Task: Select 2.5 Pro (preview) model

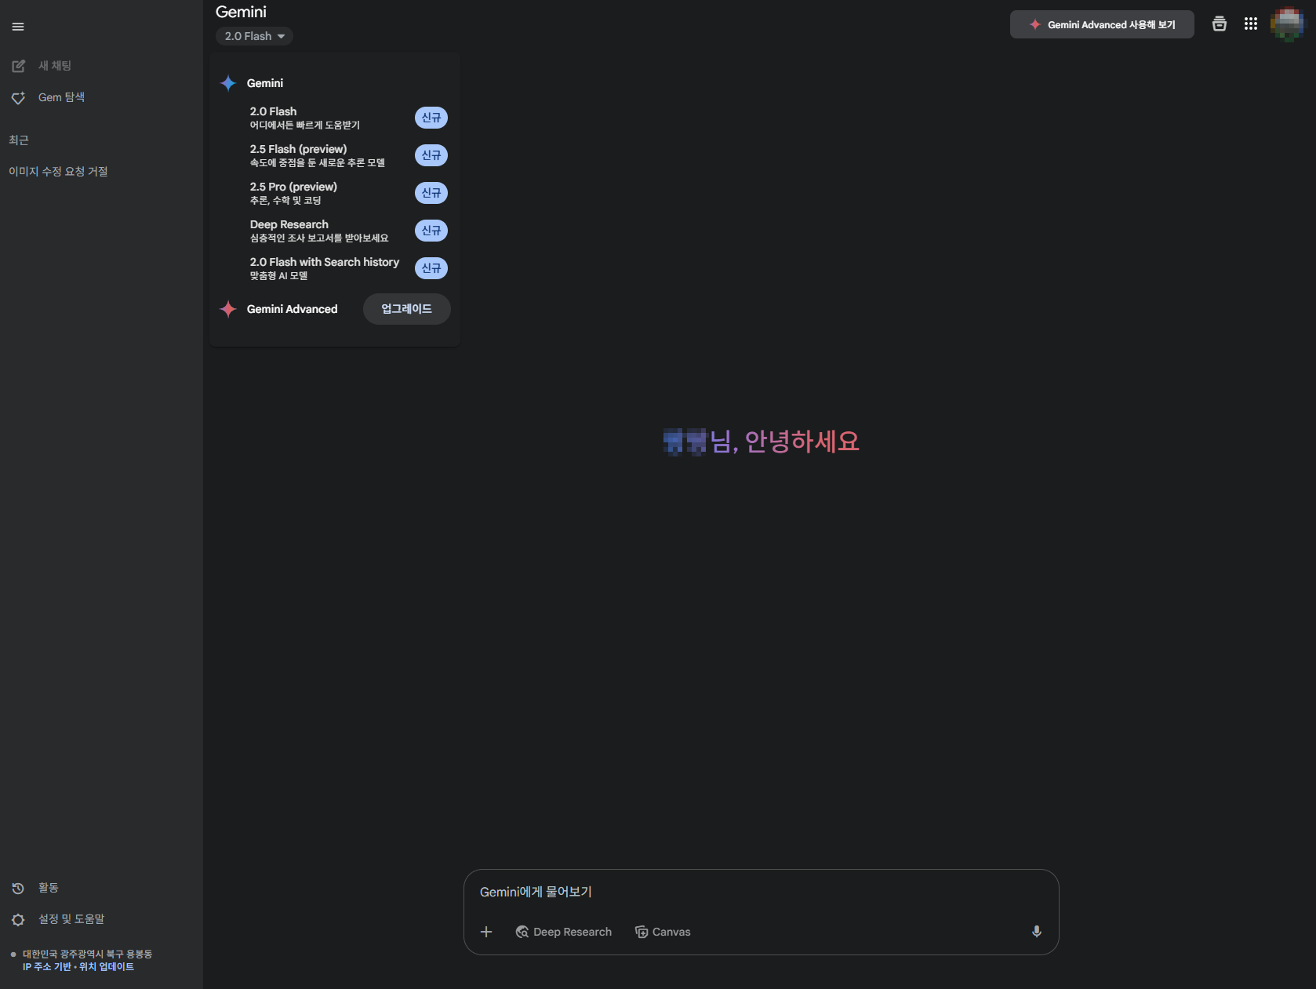Action: (335, 193)
